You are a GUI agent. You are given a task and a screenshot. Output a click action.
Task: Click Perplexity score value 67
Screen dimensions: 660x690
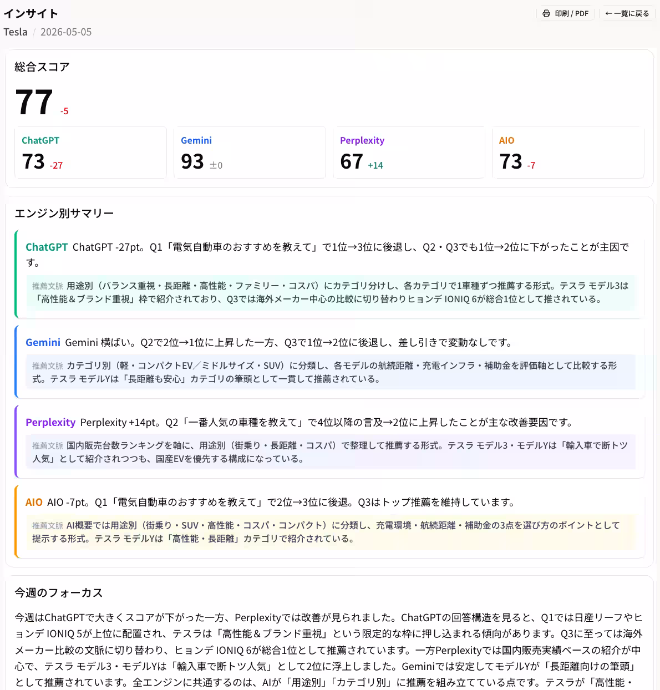tap(352, 161)
